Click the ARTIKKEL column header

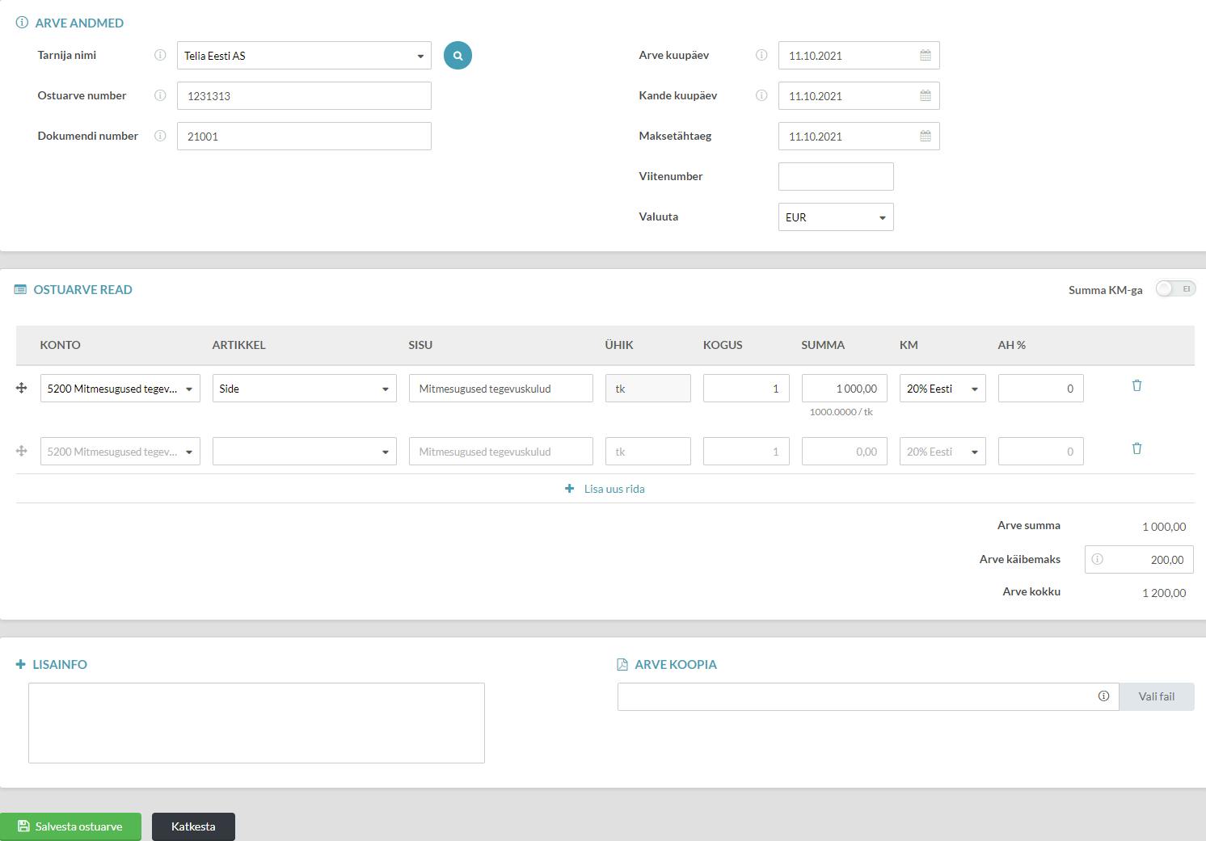coord(239,345)
